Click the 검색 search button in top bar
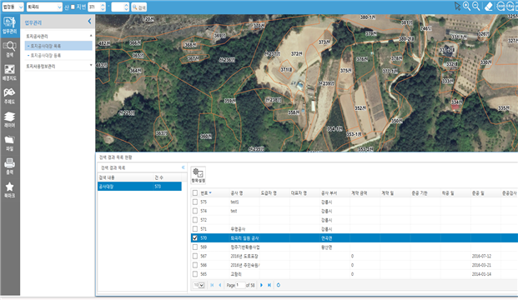The height and width of the screenshot is (300, 518). coord(138,7)
